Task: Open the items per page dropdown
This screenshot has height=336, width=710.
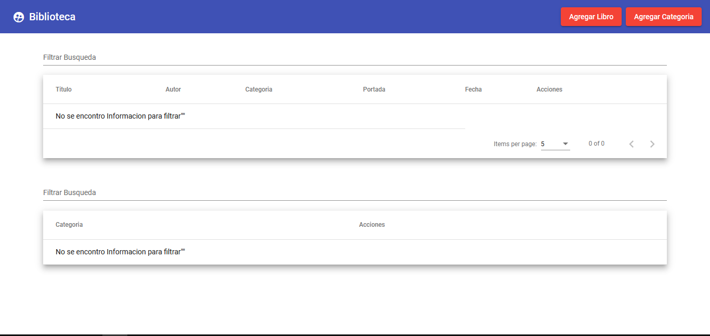Action: tap(555, 144)
